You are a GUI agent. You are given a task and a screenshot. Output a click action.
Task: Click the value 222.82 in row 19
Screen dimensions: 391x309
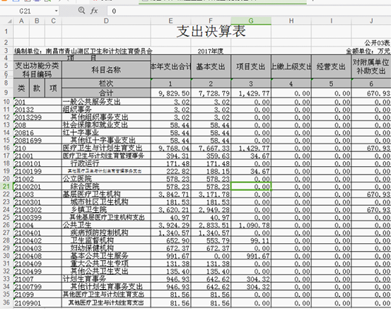pos(170,171)
